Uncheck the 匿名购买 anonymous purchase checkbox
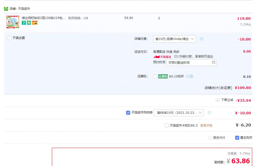 point(237,138)
